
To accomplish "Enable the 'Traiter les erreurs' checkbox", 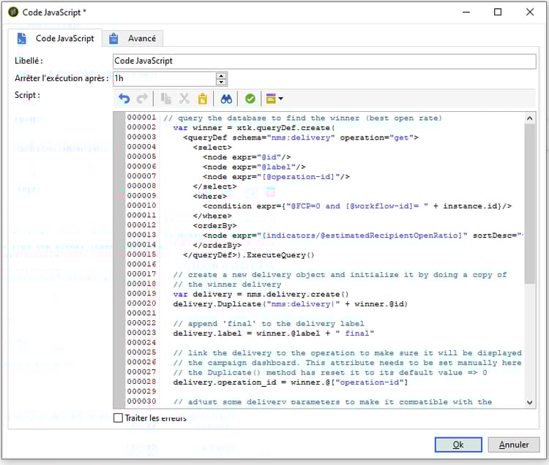I will coord(119,418).
